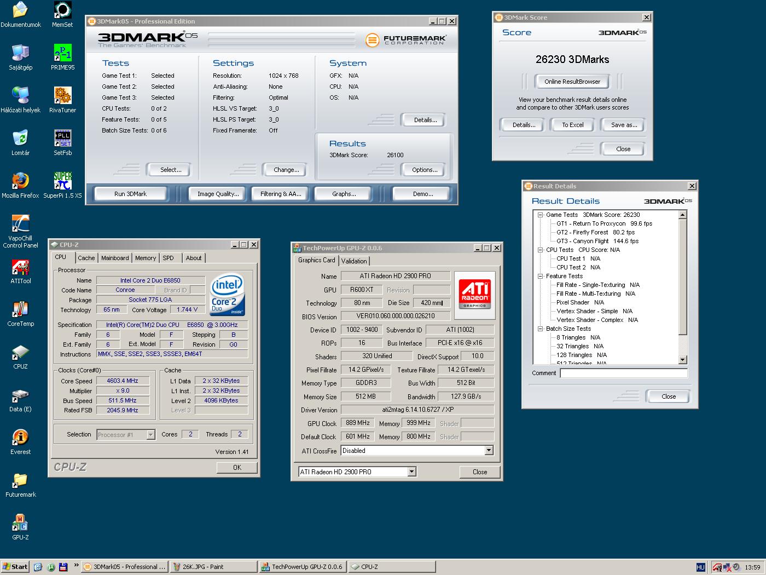The height and width of the screenshot is (575, 766).
Task: Launch SuperPi 1.5 XS shortcut
Action: pos(62,186)
